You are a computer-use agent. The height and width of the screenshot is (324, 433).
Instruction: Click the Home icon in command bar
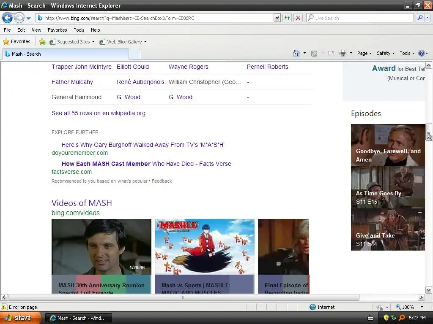(296, 53)
